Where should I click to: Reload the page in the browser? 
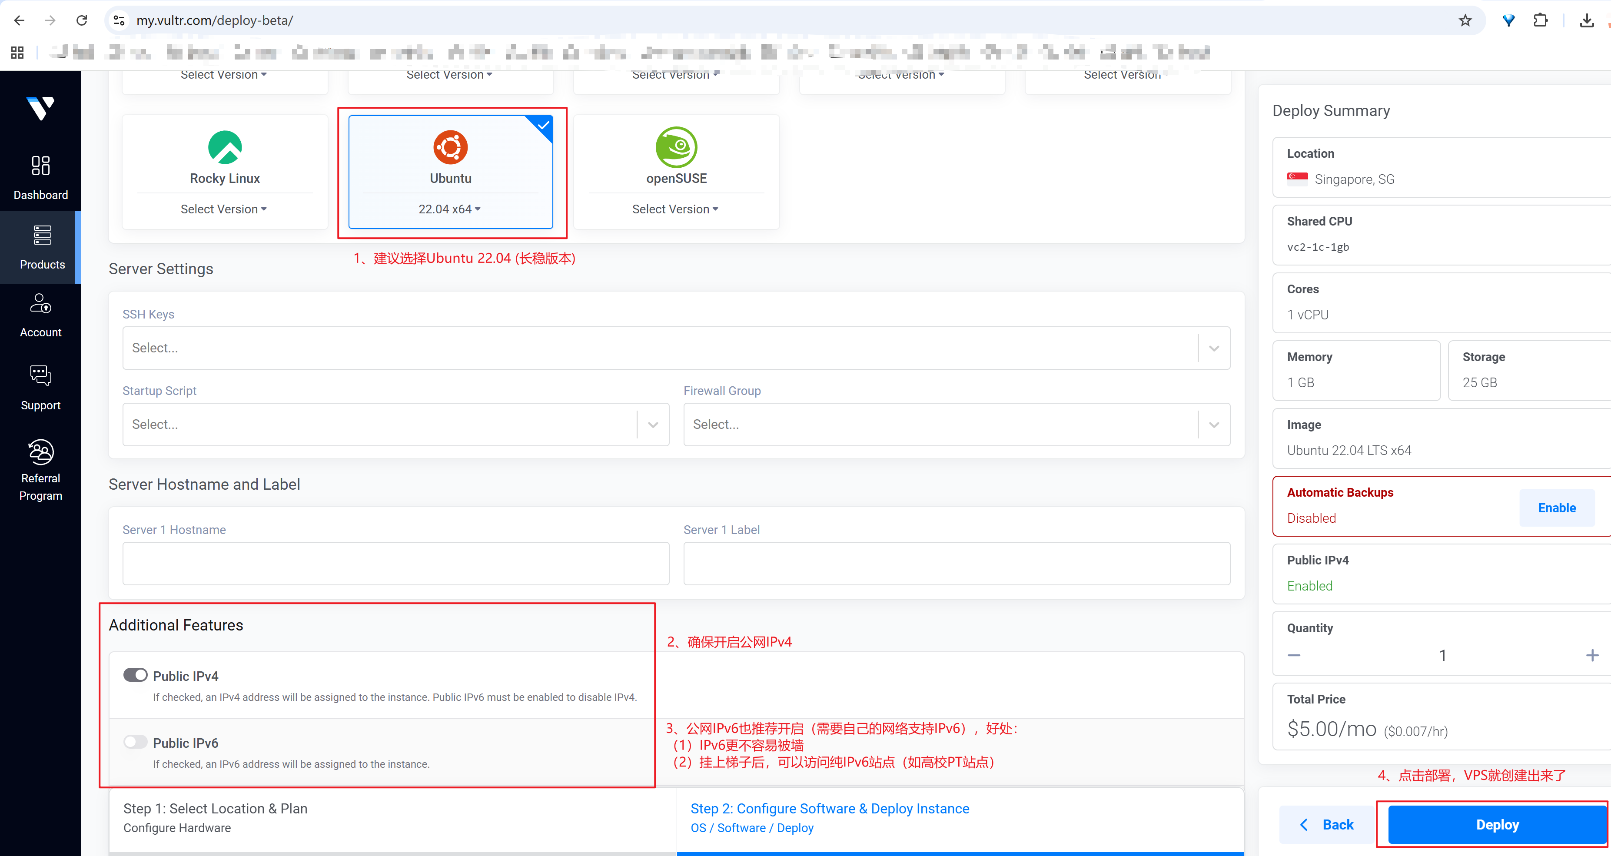81,20
